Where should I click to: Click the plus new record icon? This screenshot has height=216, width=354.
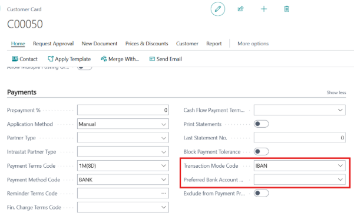pyautogui.click(x=264, y=9)
